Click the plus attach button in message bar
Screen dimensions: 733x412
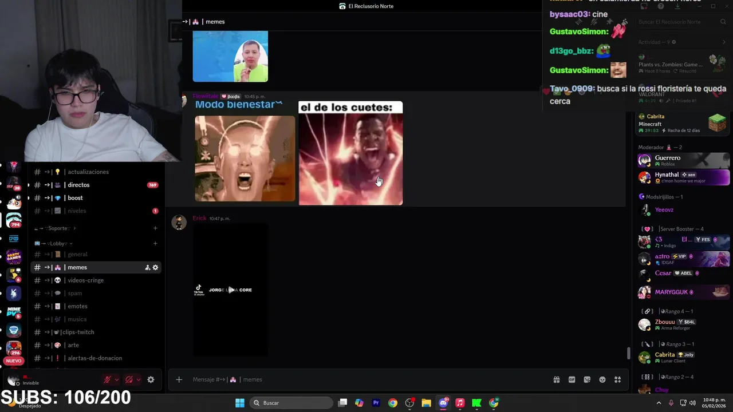pos(179,379)
